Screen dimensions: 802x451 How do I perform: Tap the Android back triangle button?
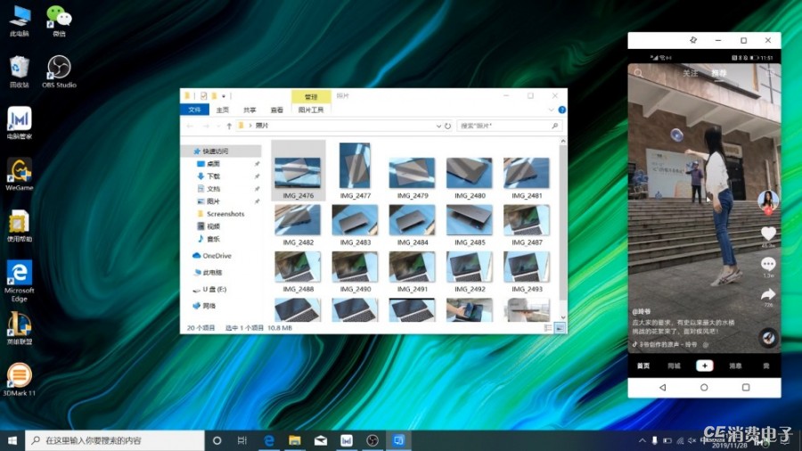[x=663, y=388]
